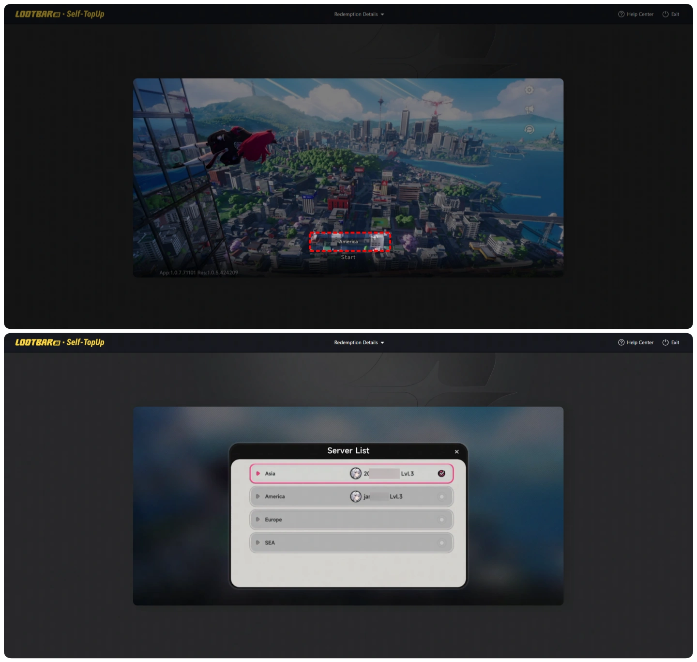Click the checked mark on Asia row

(x=441, y=474)
